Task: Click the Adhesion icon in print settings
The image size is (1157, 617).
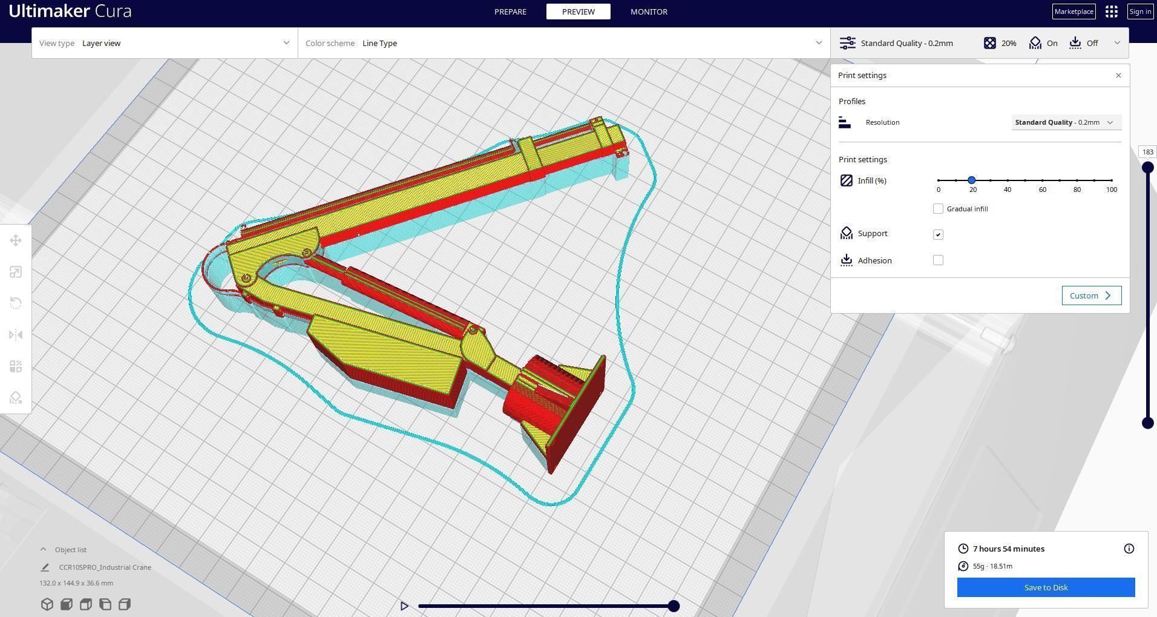Action: 847,260
